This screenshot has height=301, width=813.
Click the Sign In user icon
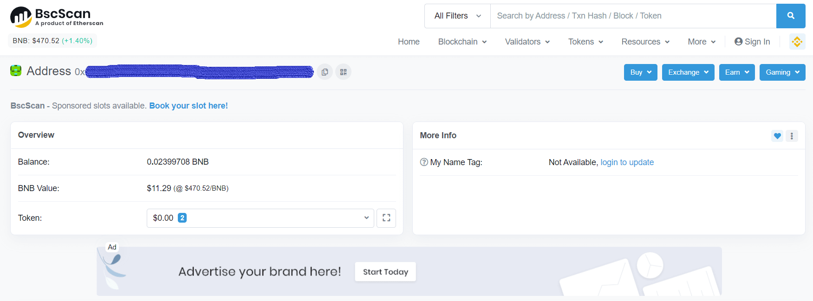pos(738,42)
